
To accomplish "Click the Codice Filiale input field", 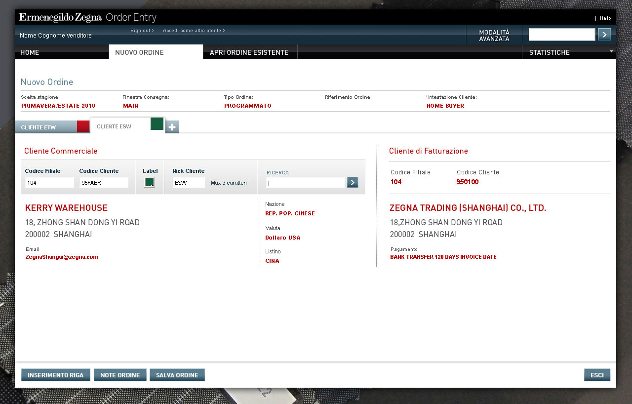I will pyautogui.click(x=49, y=183).
